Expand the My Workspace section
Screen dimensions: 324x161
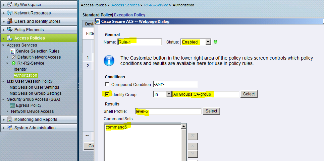[x=4, y=5]
